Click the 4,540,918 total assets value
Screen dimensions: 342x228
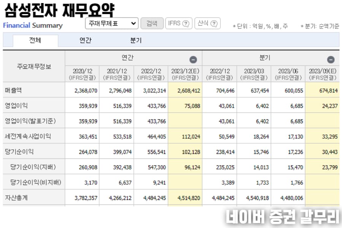point(258,198)
